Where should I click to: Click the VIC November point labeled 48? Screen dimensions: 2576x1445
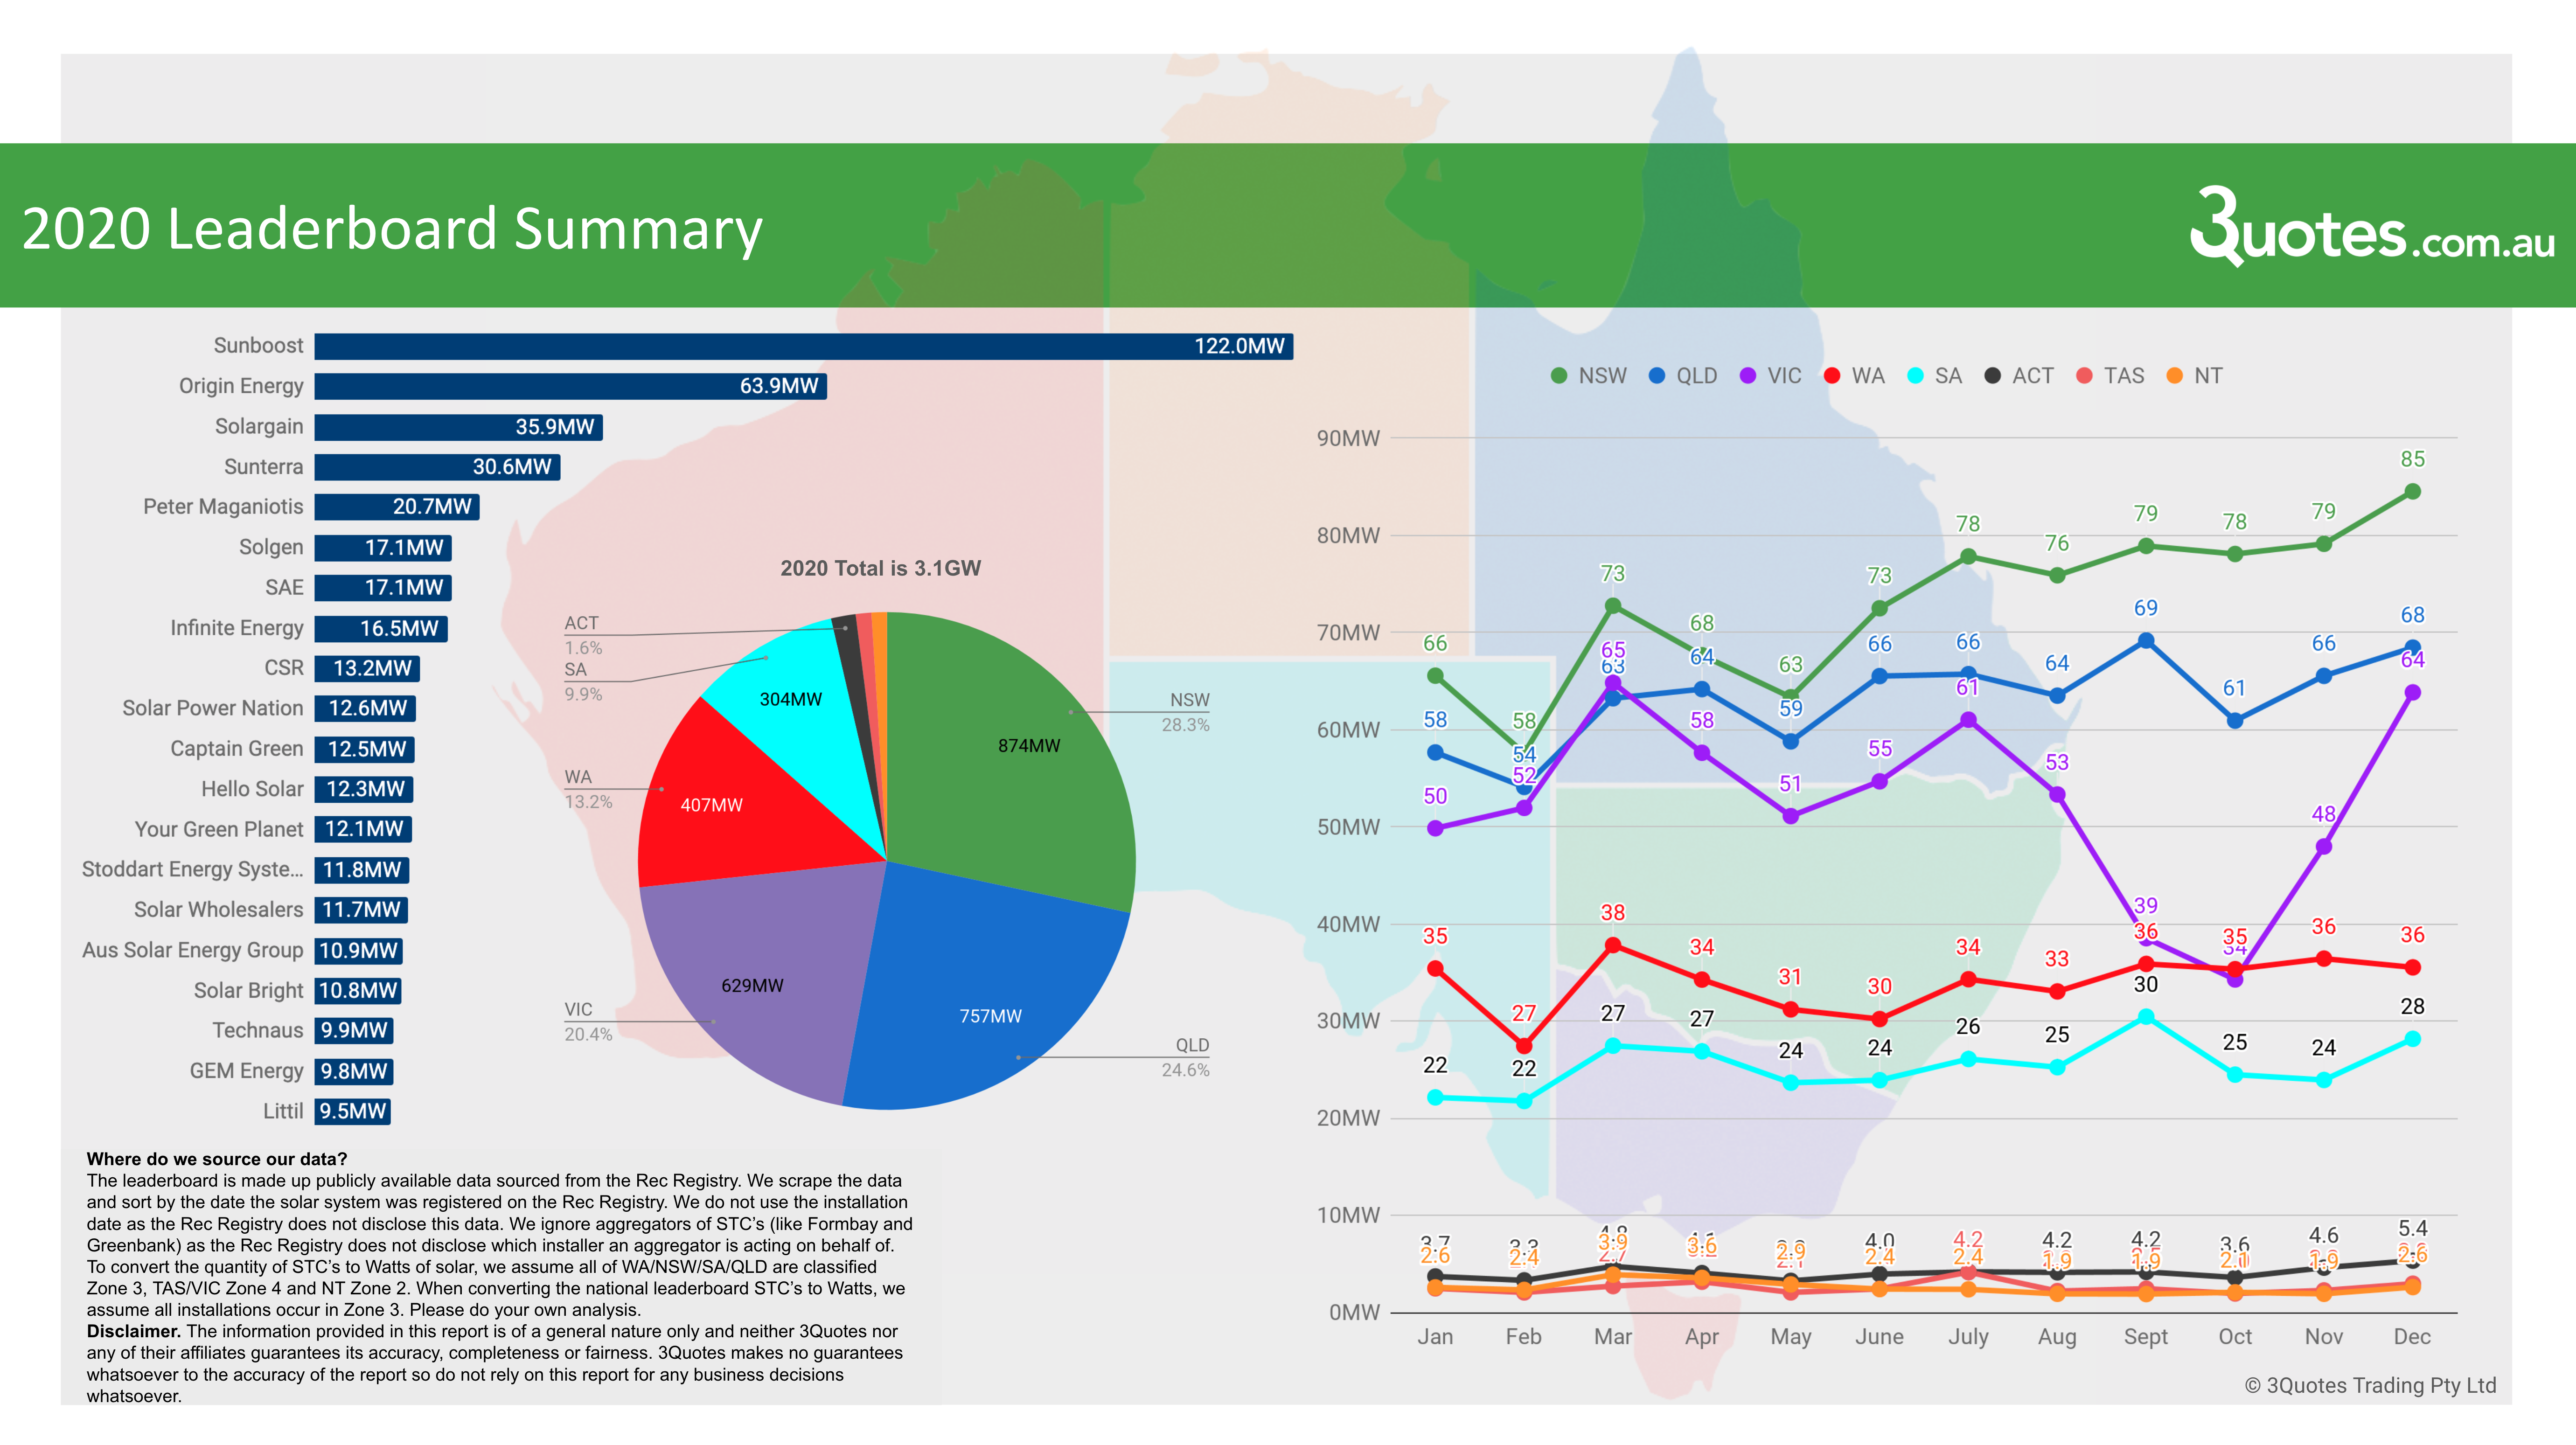coord(2324,847)
